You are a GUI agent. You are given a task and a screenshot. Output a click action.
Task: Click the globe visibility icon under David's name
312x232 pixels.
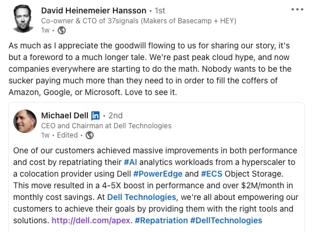[62, 30]
